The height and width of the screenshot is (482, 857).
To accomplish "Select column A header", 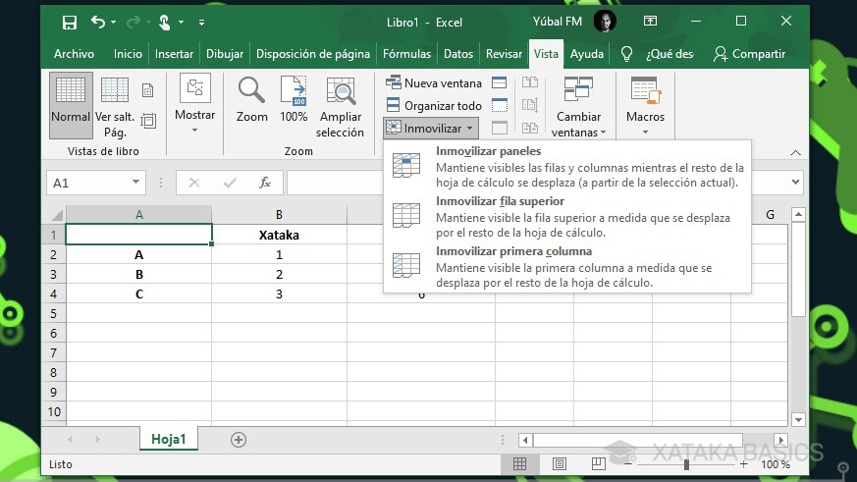I will (x=138, y=214).
